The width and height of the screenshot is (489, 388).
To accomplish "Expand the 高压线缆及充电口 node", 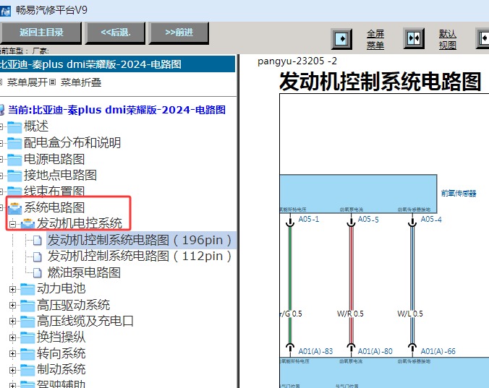I will coord(12,321).
